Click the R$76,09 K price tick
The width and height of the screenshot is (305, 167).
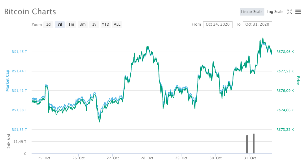(x=285, y=91)
